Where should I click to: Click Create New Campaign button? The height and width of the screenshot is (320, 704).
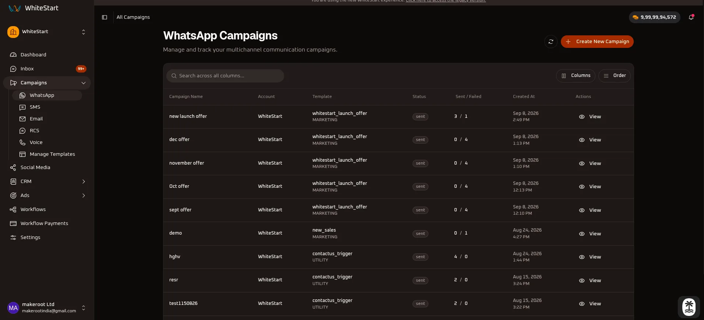(x=597, y=42)
